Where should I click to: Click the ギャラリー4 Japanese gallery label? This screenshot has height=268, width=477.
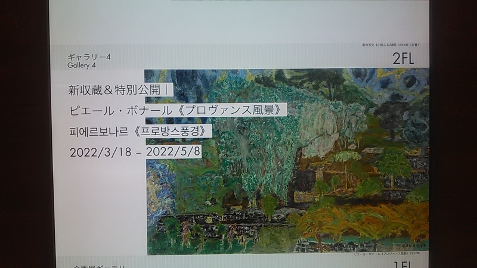[89, 57]
